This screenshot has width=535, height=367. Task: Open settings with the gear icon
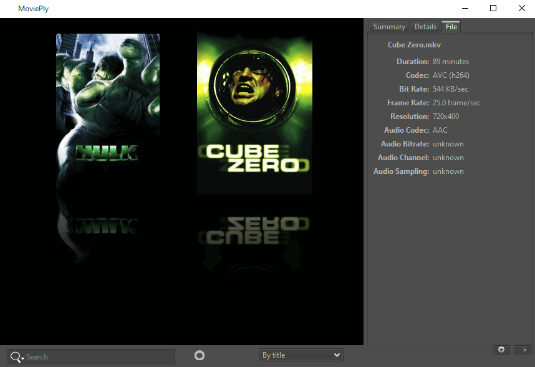(x=501, y=350)
